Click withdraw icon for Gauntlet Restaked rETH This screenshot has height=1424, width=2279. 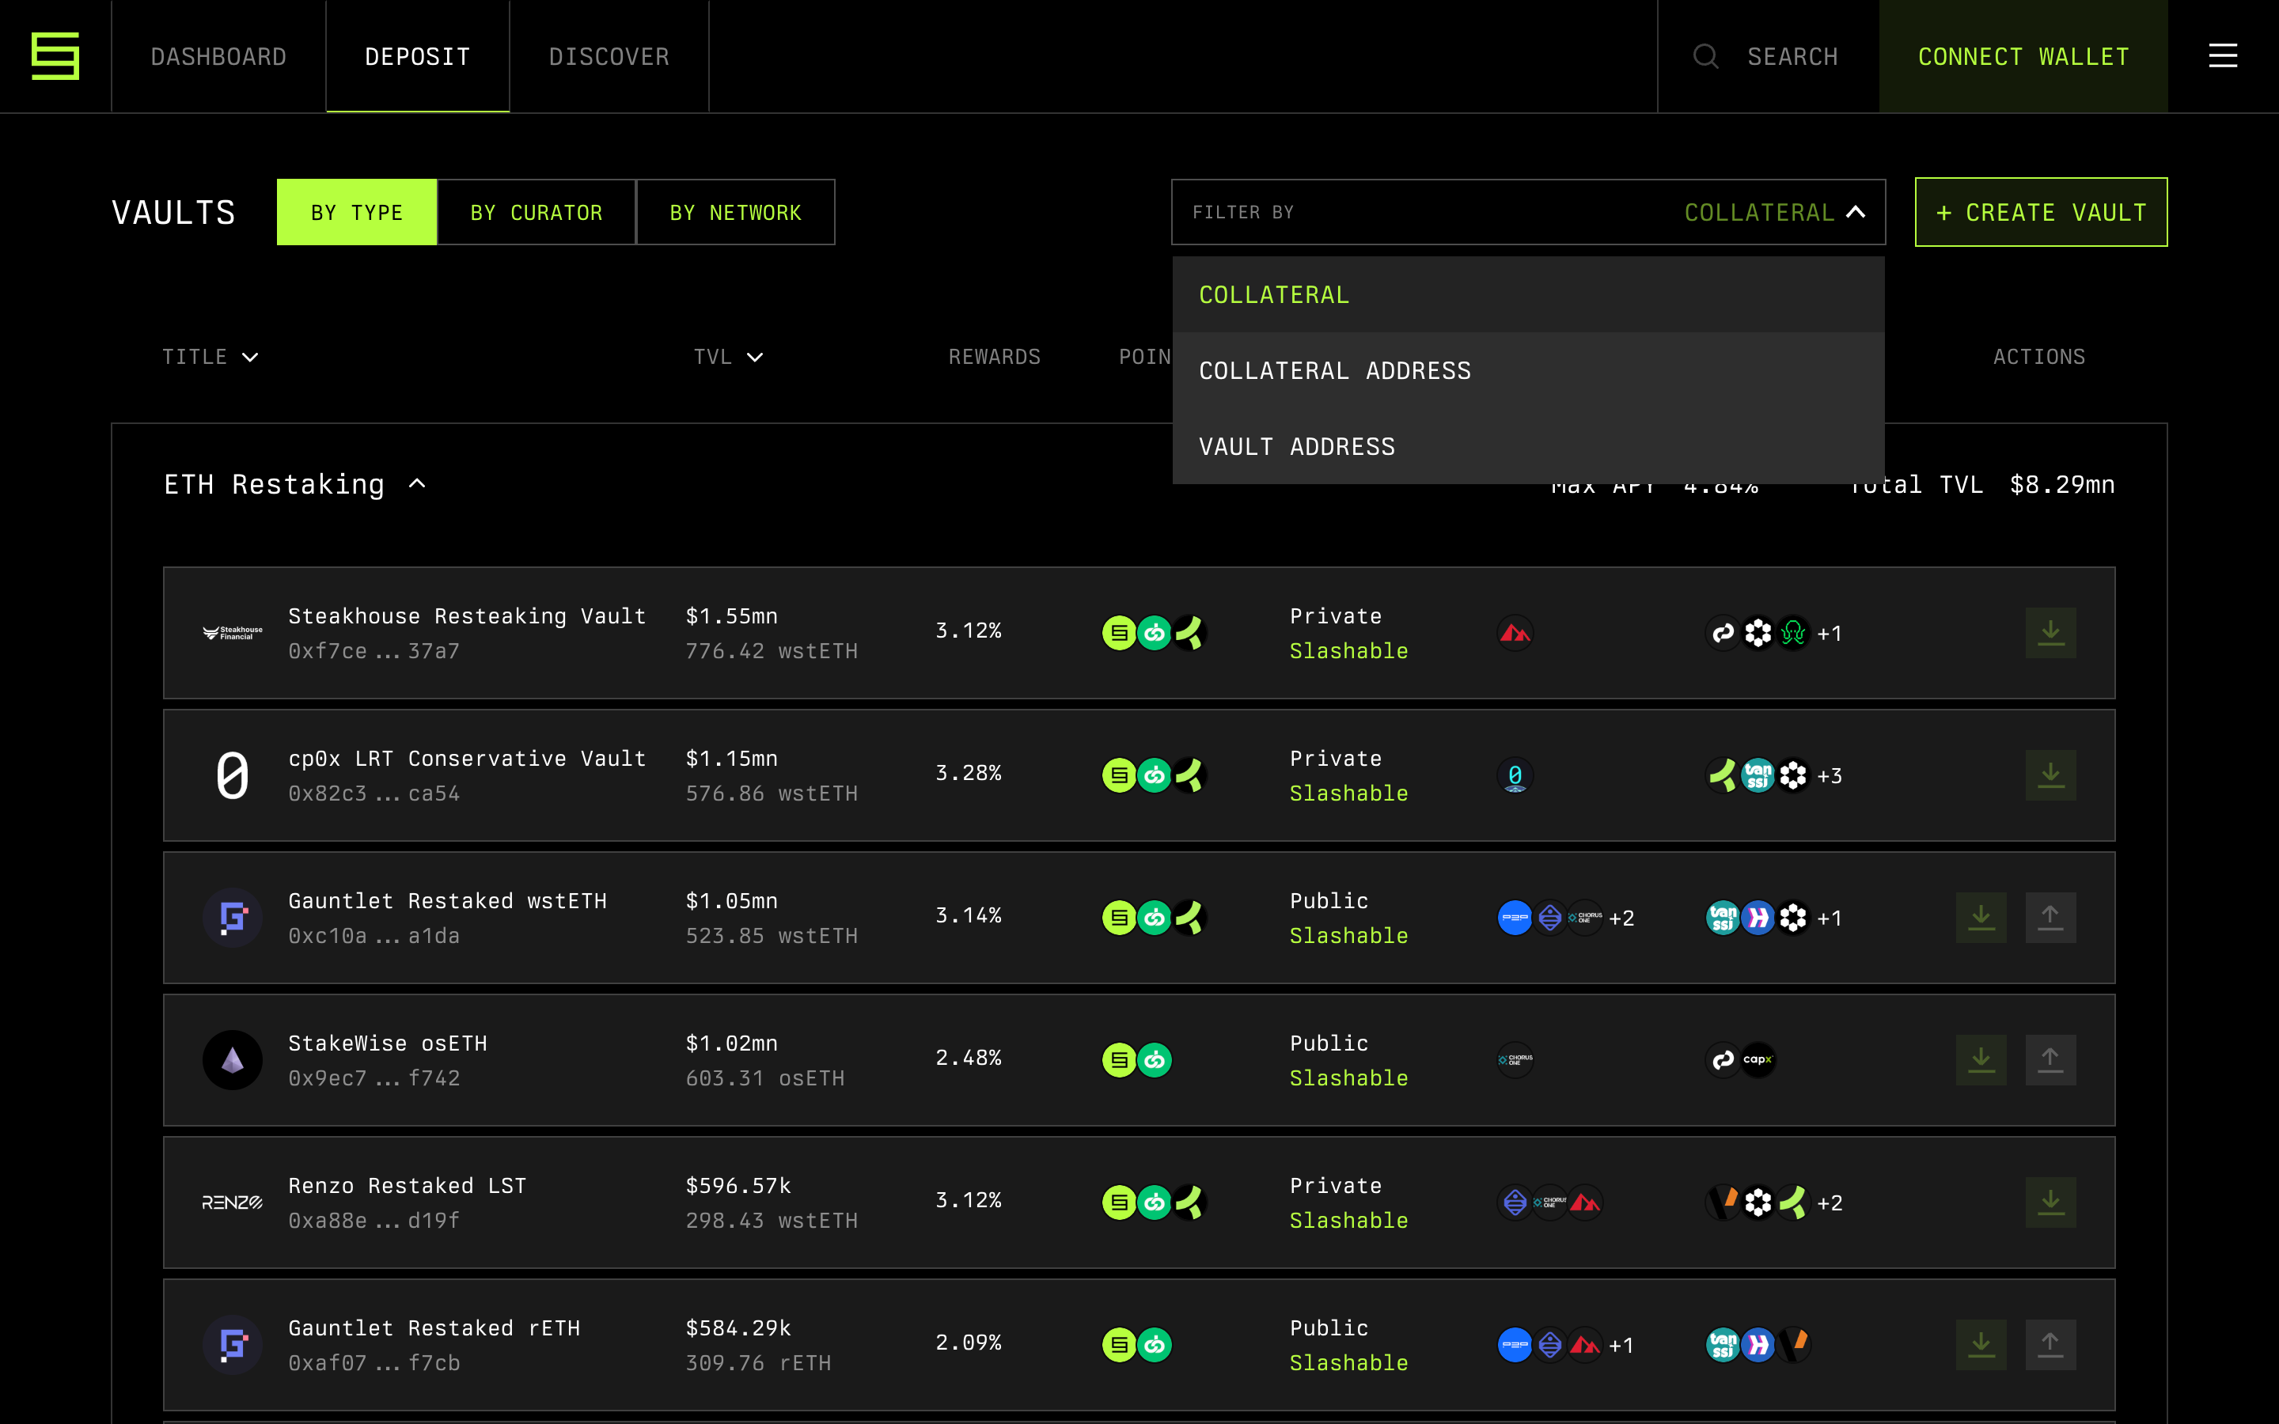[2050, 1344]
